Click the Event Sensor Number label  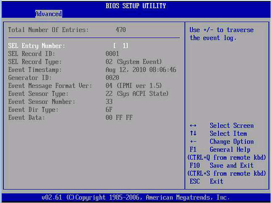tap(42, 102)
